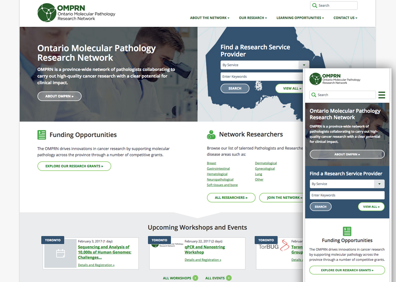The width and height of the screenshot is (396, 282).
Task: Click the green arrow beside All Workshops
Action: 195,278
